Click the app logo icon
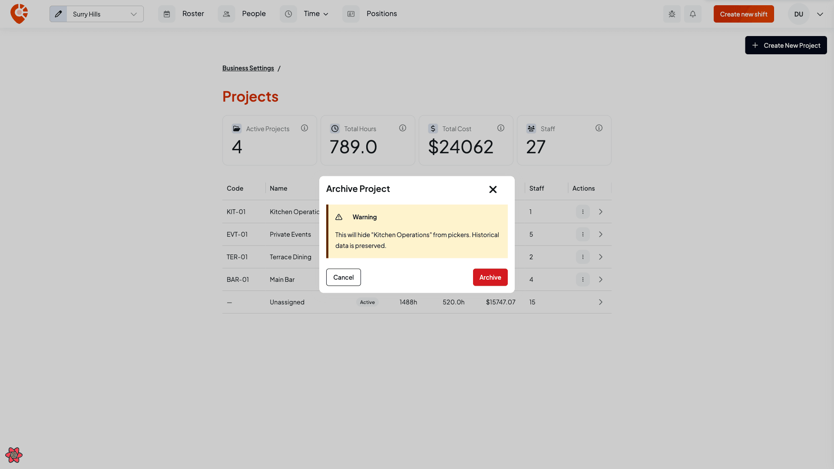 click(19, 14)
